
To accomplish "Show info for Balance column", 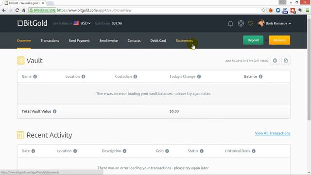I will pos(260,77).
